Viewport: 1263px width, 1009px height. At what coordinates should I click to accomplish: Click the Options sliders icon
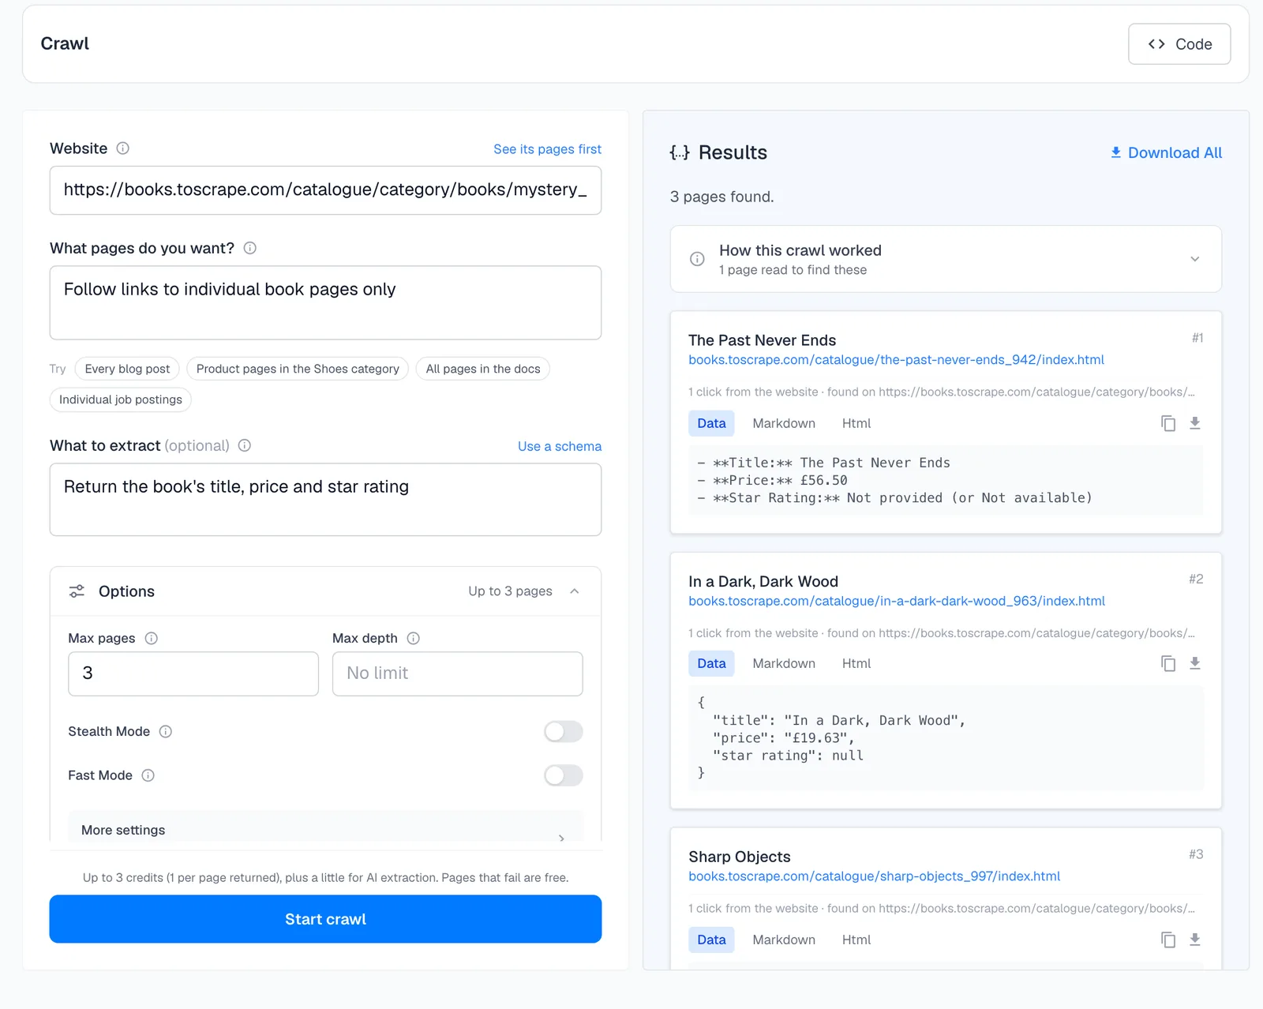(x=77, y=591)
